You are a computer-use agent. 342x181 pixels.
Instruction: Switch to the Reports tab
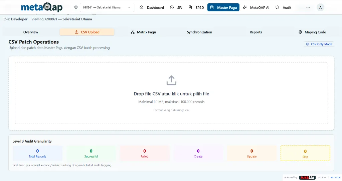pyautogui.click(x=255, y=32)
